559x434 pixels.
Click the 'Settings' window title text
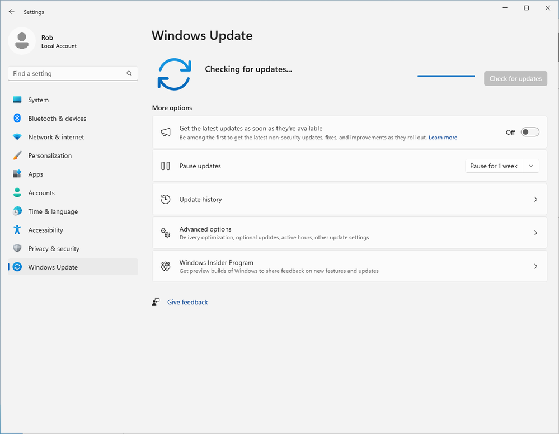(x=34, y=12)
